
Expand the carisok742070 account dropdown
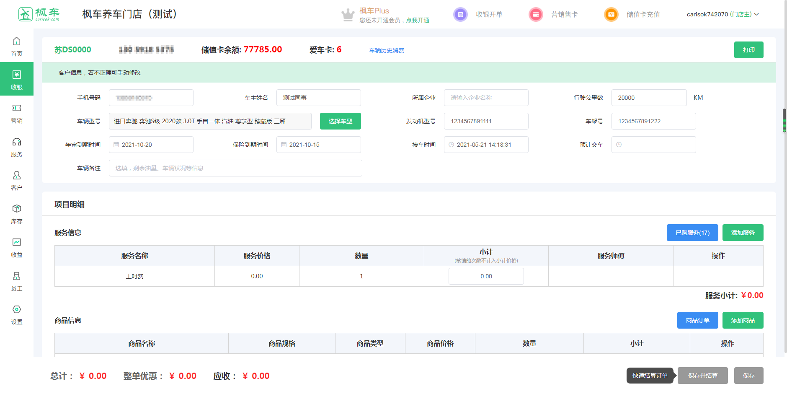click(722, 15)
